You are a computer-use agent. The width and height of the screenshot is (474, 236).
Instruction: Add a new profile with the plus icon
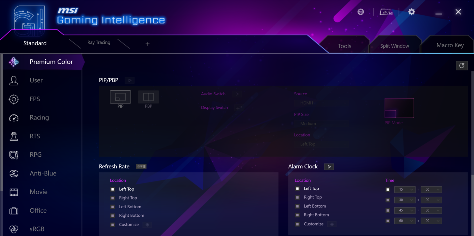(x=148, y=44)
